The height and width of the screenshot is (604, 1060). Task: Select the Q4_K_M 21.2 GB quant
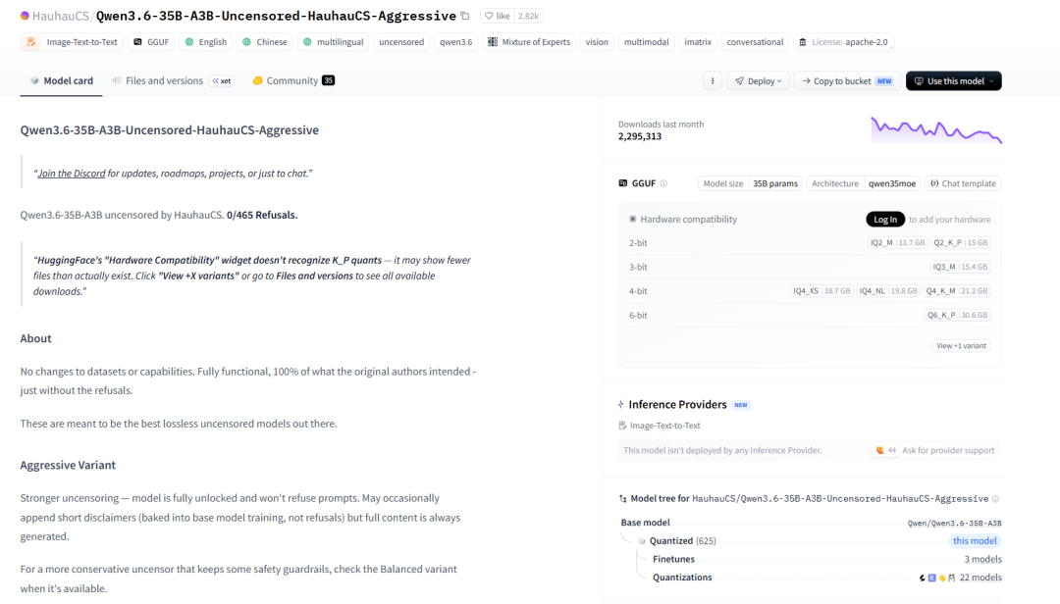(x=957, y=291)
